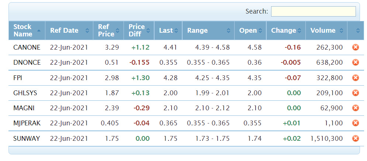Sort by Ref Price column header
367x161 pixels.
tap(108, 31)
